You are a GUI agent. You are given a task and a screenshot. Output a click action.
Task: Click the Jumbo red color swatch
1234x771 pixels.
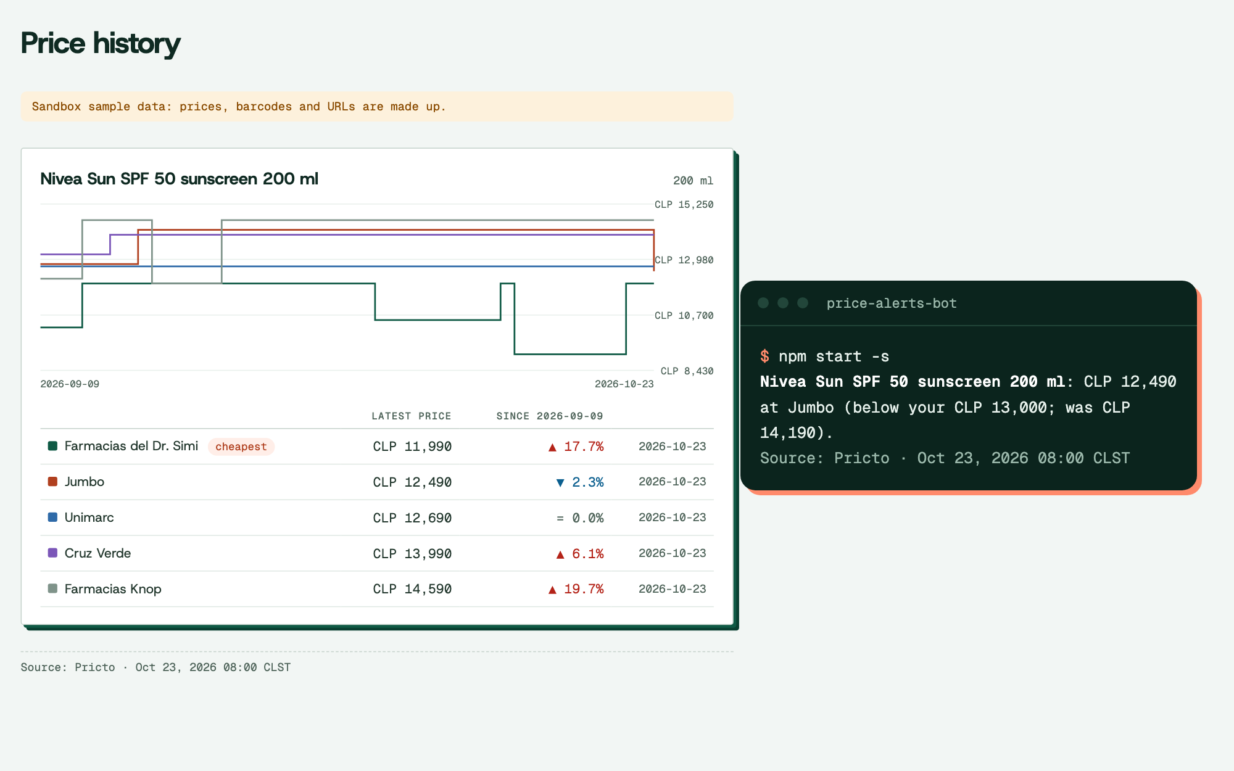coord(52,482)
